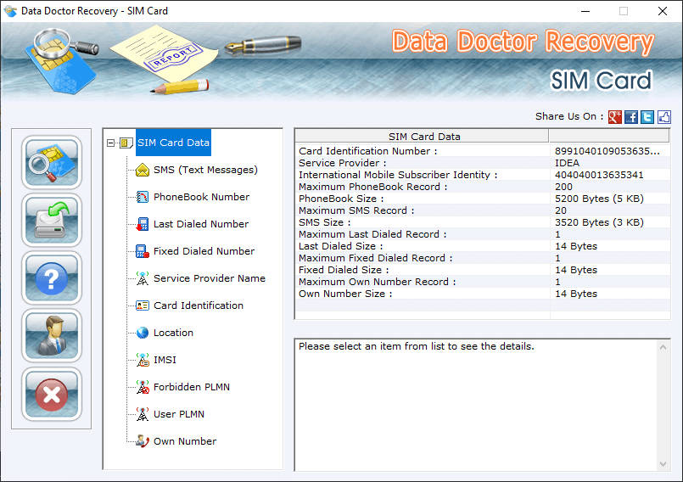Click the thumbs-up like icon
This screenshot has height=482, width=683.
click(x=663, y=117)
